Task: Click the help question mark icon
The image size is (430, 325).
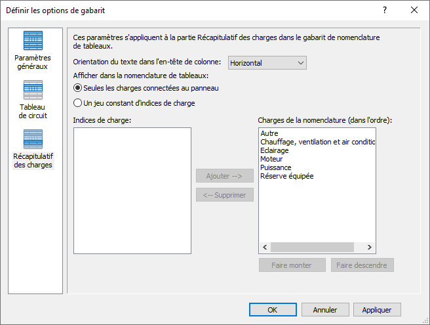Action: point(385,10)
